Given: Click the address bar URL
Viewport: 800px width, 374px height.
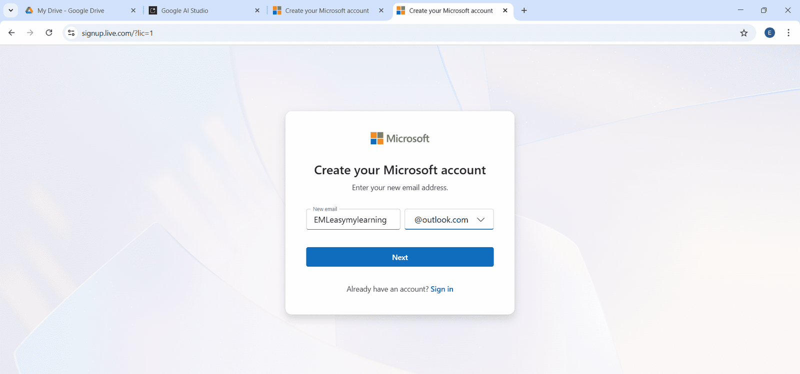Looking at the screenshot, I should tap(117, 33).
